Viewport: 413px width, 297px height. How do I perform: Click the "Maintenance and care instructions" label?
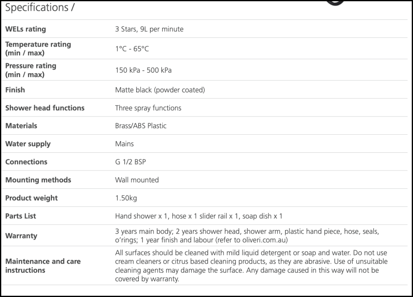coord(43,266)
